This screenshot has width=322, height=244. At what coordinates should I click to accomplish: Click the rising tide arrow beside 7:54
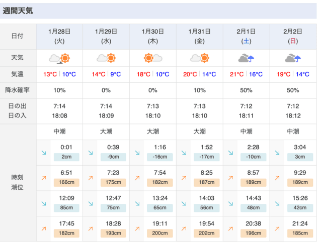[x=137, y=178]
